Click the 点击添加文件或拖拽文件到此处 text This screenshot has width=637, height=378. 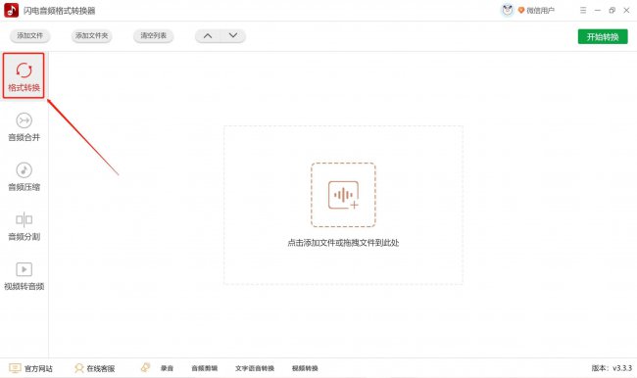coord(343,243)
